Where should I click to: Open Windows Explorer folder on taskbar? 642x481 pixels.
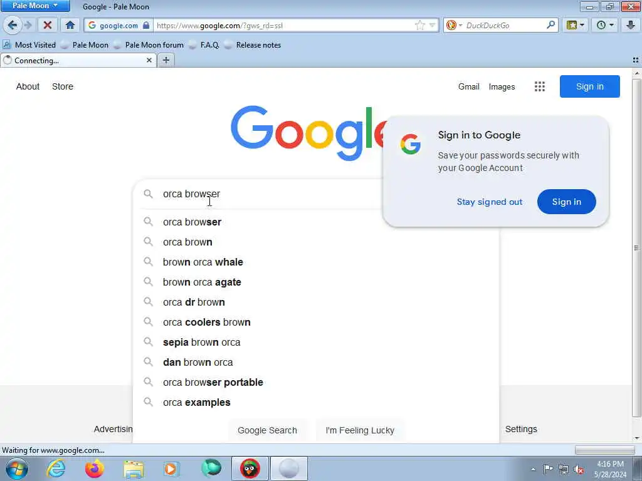tap(134, 468)
